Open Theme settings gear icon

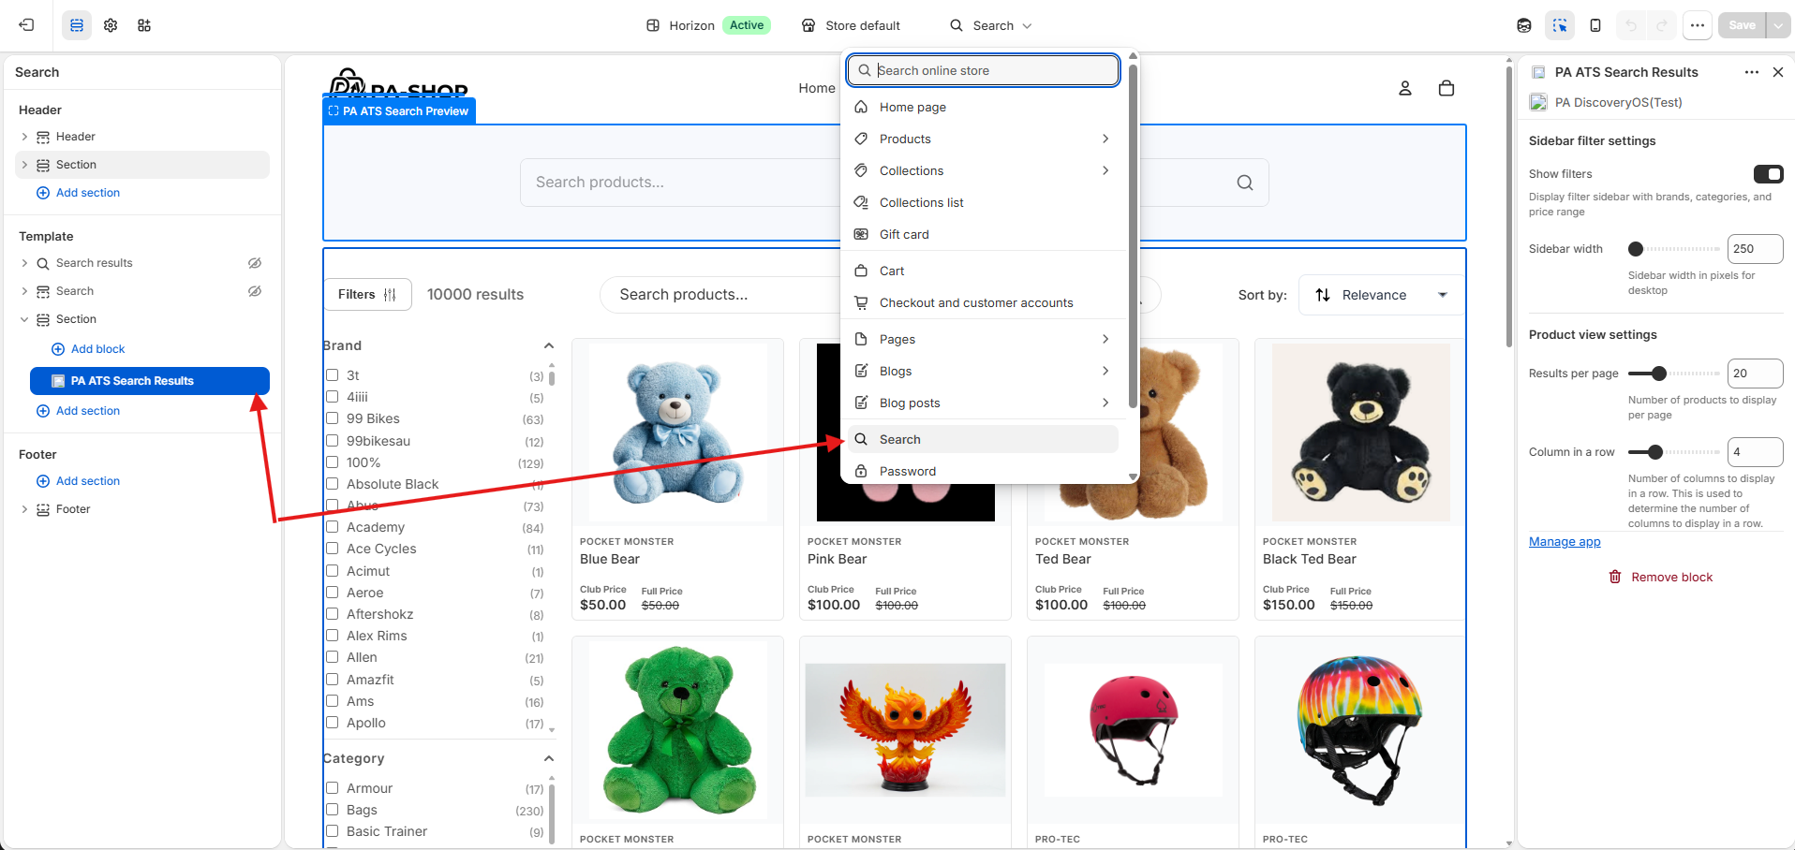[111, 25]
